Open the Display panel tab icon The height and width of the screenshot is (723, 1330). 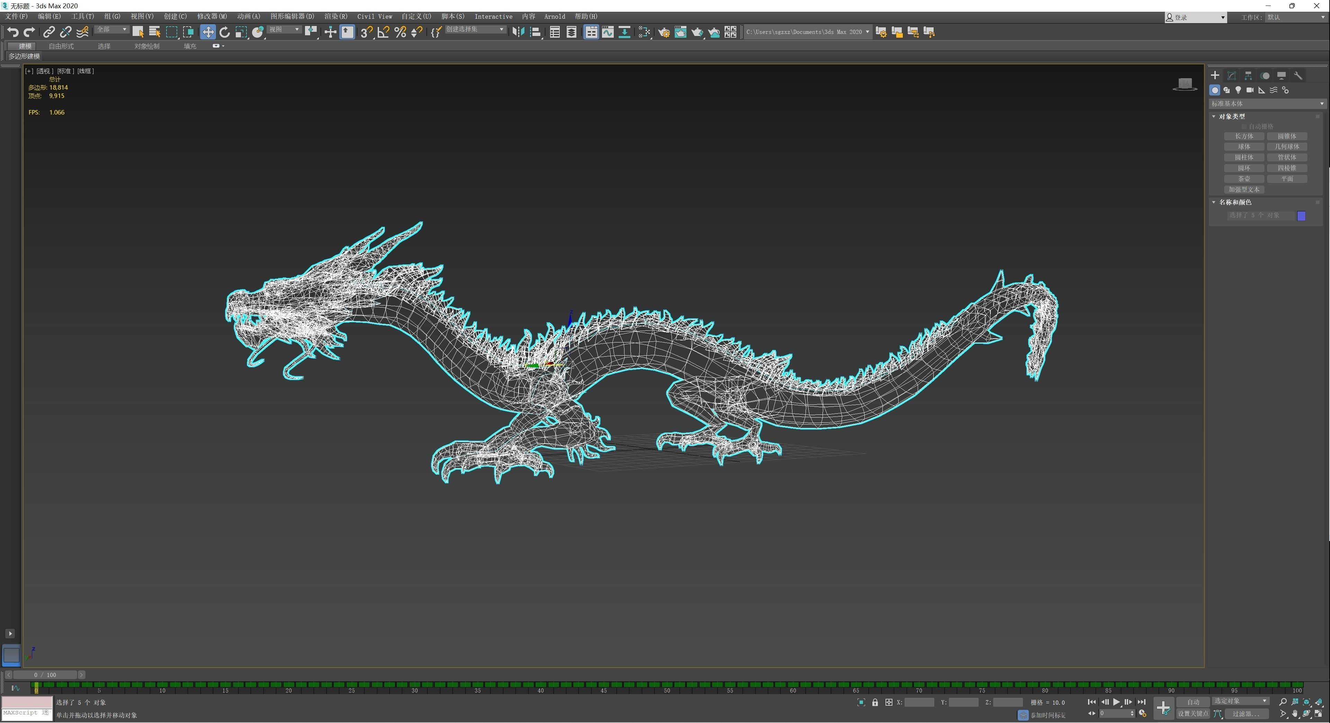pyautogui.click(x=1282, y=75)
